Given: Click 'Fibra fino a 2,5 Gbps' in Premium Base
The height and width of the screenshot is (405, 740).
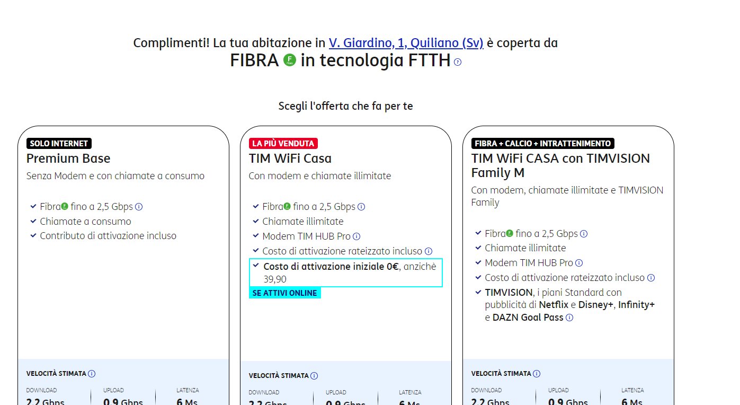Looking at the screenshot, I should point(86,207).
